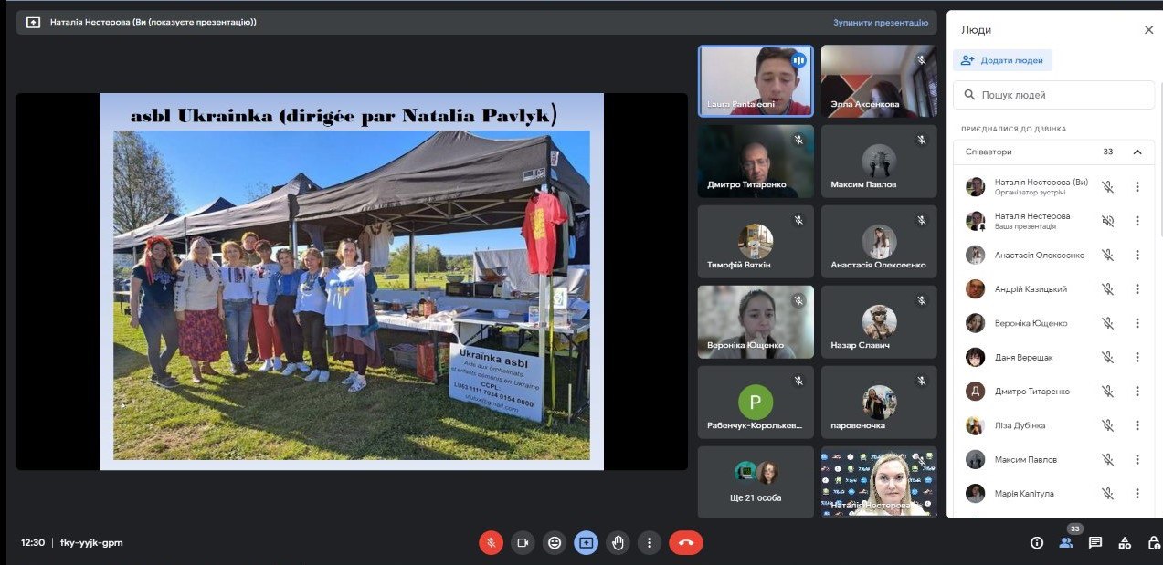This screenshot has height=565, width=1163.
Task: Open options menu for Максим Павлов
Action: coord(1137,459)
